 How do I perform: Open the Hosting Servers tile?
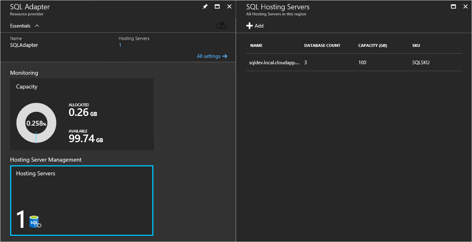82,200
